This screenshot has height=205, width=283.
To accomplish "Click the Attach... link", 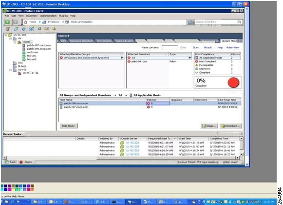I will tap(209, 47).
